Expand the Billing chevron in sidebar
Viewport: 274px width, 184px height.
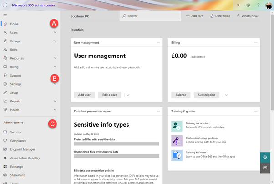(55, 66)
